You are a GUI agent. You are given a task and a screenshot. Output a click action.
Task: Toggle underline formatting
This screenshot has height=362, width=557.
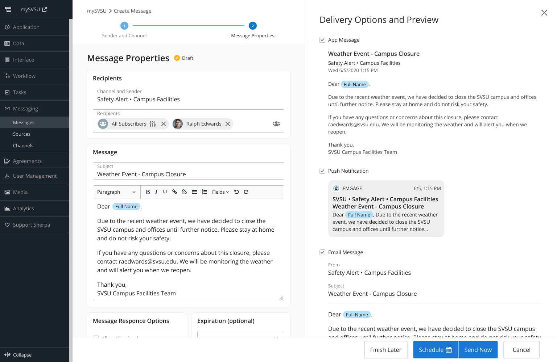(x=165, y=192)
